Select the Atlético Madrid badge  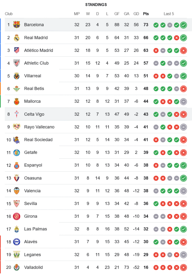17,50
